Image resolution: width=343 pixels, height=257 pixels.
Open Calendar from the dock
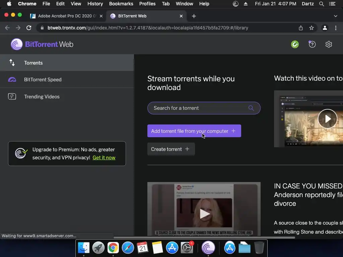coord(142,248)
